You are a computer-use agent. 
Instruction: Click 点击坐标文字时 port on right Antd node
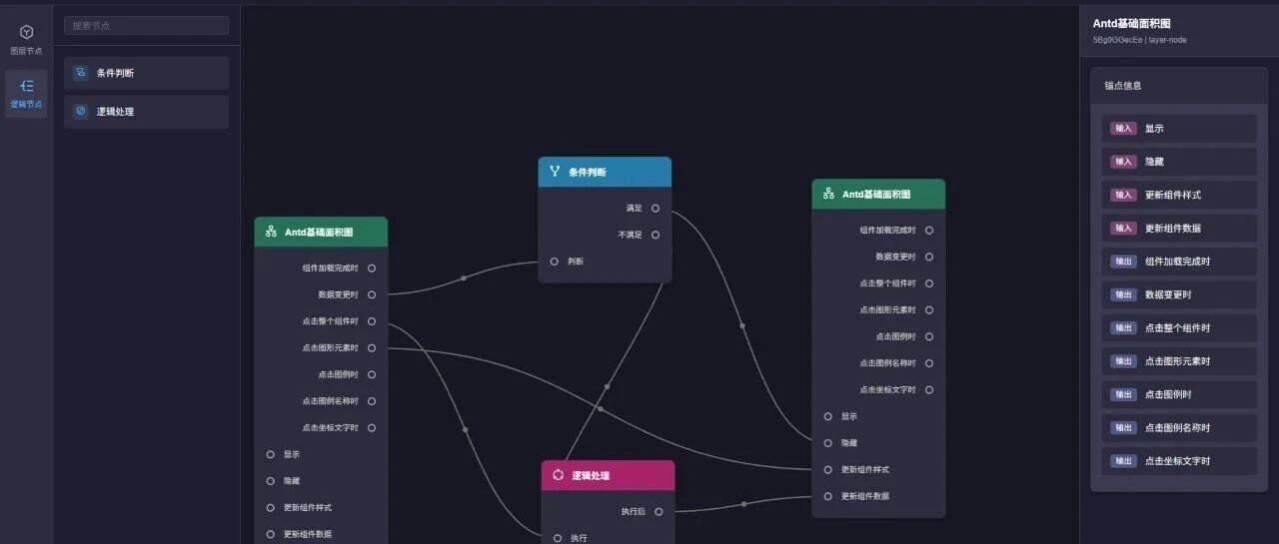pyautogui.click(x=929, y=389)
